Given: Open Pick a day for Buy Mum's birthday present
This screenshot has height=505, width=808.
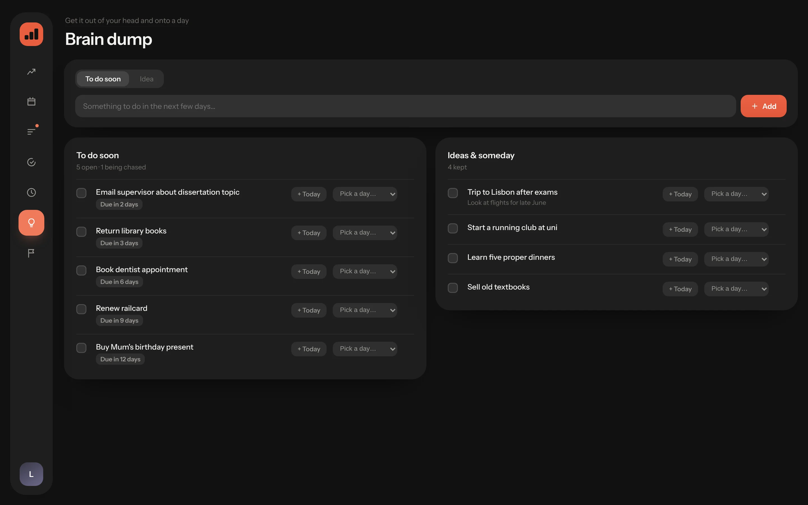Looking at the screenshot, I should point(365,349).
